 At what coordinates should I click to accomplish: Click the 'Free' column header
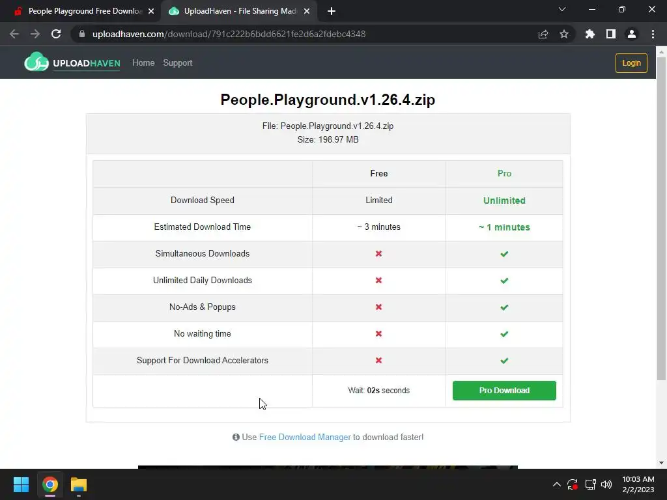(378, 173)
